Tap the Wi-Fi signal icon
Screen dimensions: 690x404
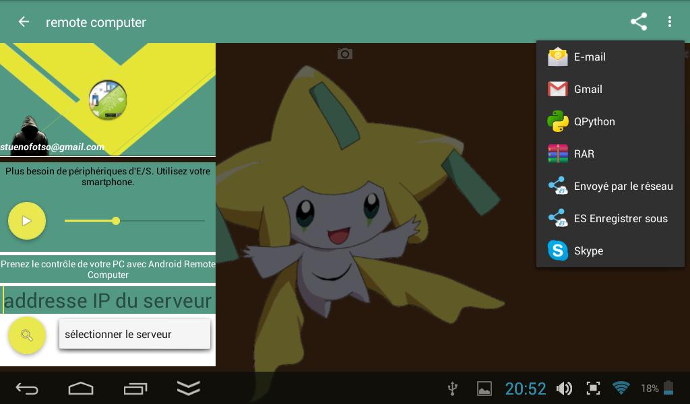tap(621, 388)
